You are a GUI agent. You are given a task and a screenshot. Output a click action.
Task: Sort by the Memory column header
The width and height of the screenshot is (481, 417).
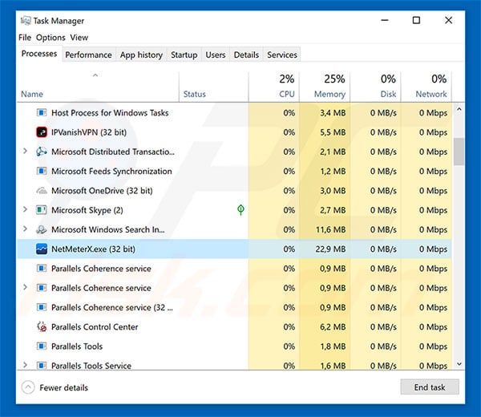pyautogui.click(x=325, y=87)
